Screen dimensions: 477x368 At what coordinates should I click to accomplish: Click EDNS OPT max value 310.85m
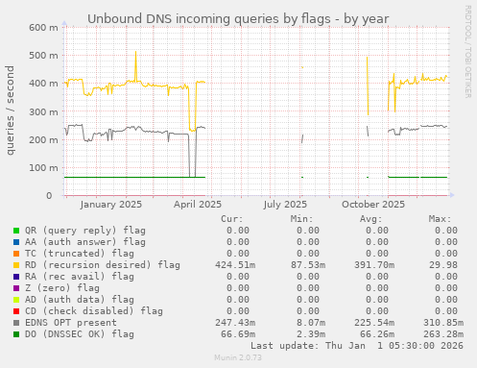point(443,323)
